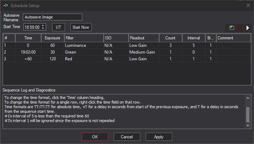
Task: Select the Luminance filter cell in row 1
Action: pos(83,45)
